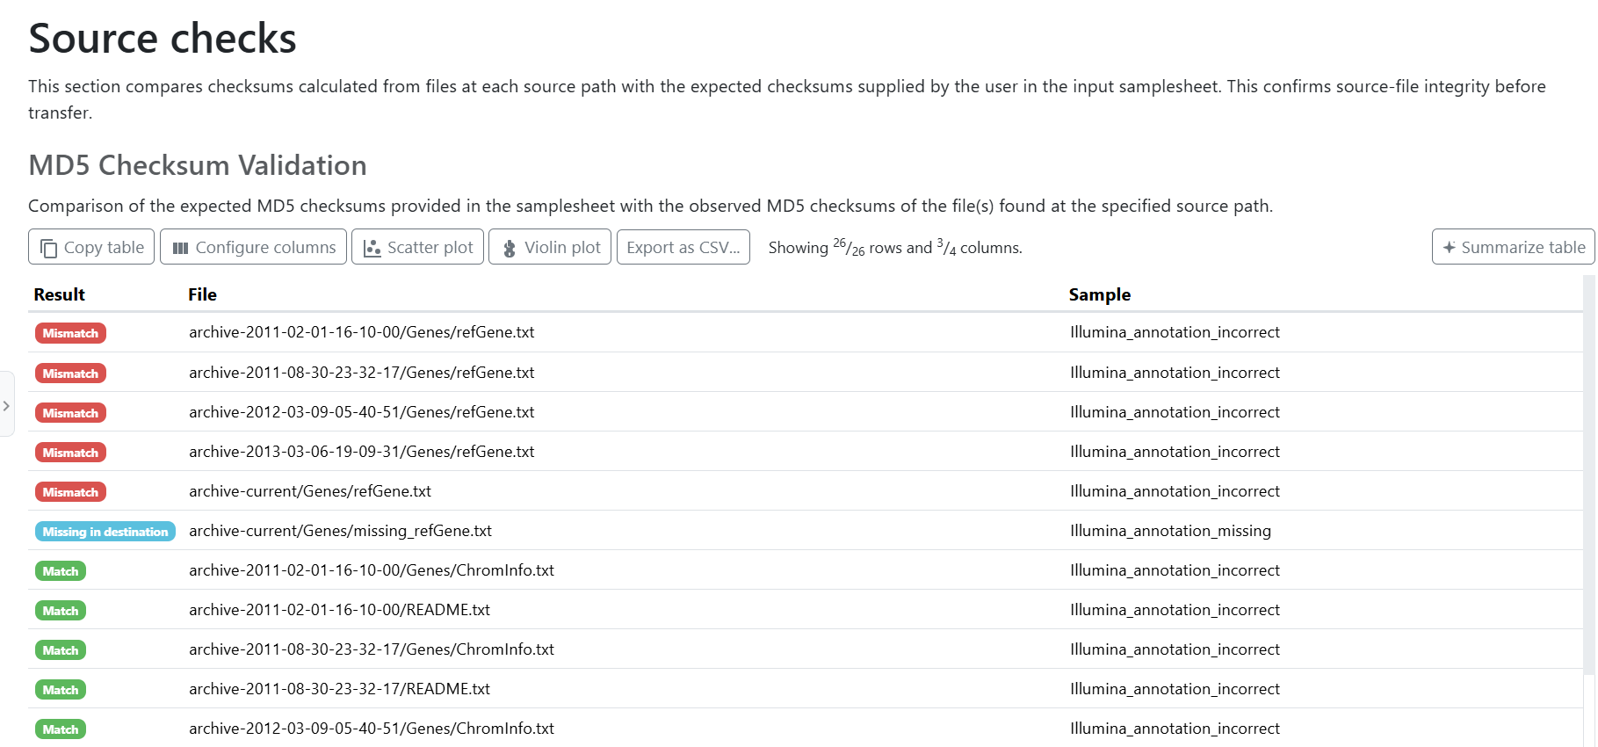This screenshot has width=1598, height=747.
Task: Click the clipboard icon in Copy table
Action: [49, 249]
